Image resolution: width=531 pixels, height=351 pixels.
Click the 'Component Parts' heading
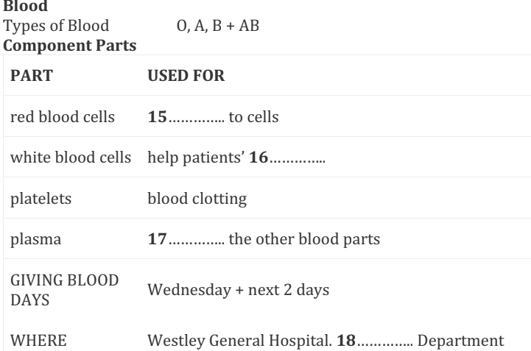70,46
